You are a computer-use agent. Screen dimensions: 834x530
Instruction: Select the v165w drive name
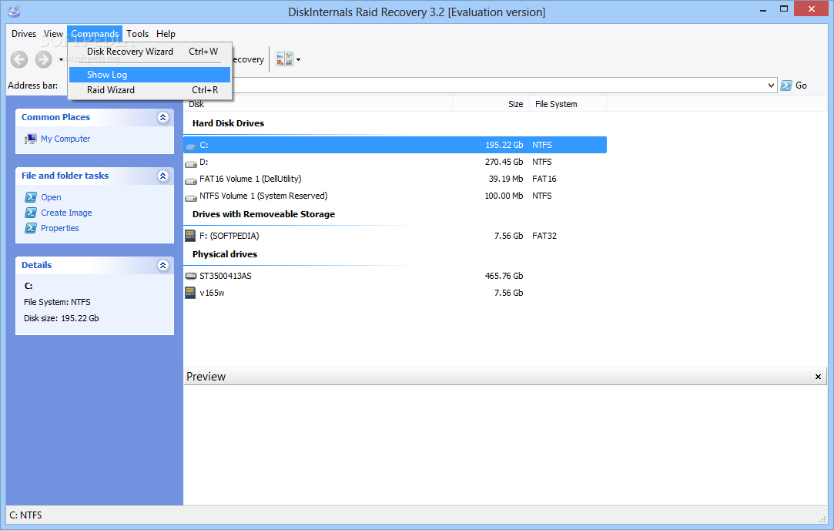pyautogui.click(x=213, y=293)
